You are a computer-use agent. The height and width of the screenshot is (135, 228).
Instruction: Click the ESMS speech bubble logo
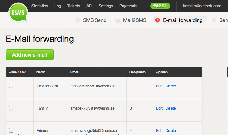[18, 13]
